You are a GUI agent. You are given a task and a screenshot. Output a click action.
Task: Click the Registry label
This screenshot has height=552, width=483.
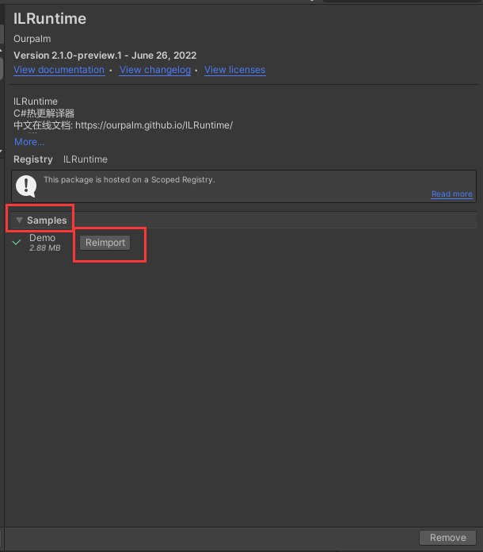(x=33, y=159)
